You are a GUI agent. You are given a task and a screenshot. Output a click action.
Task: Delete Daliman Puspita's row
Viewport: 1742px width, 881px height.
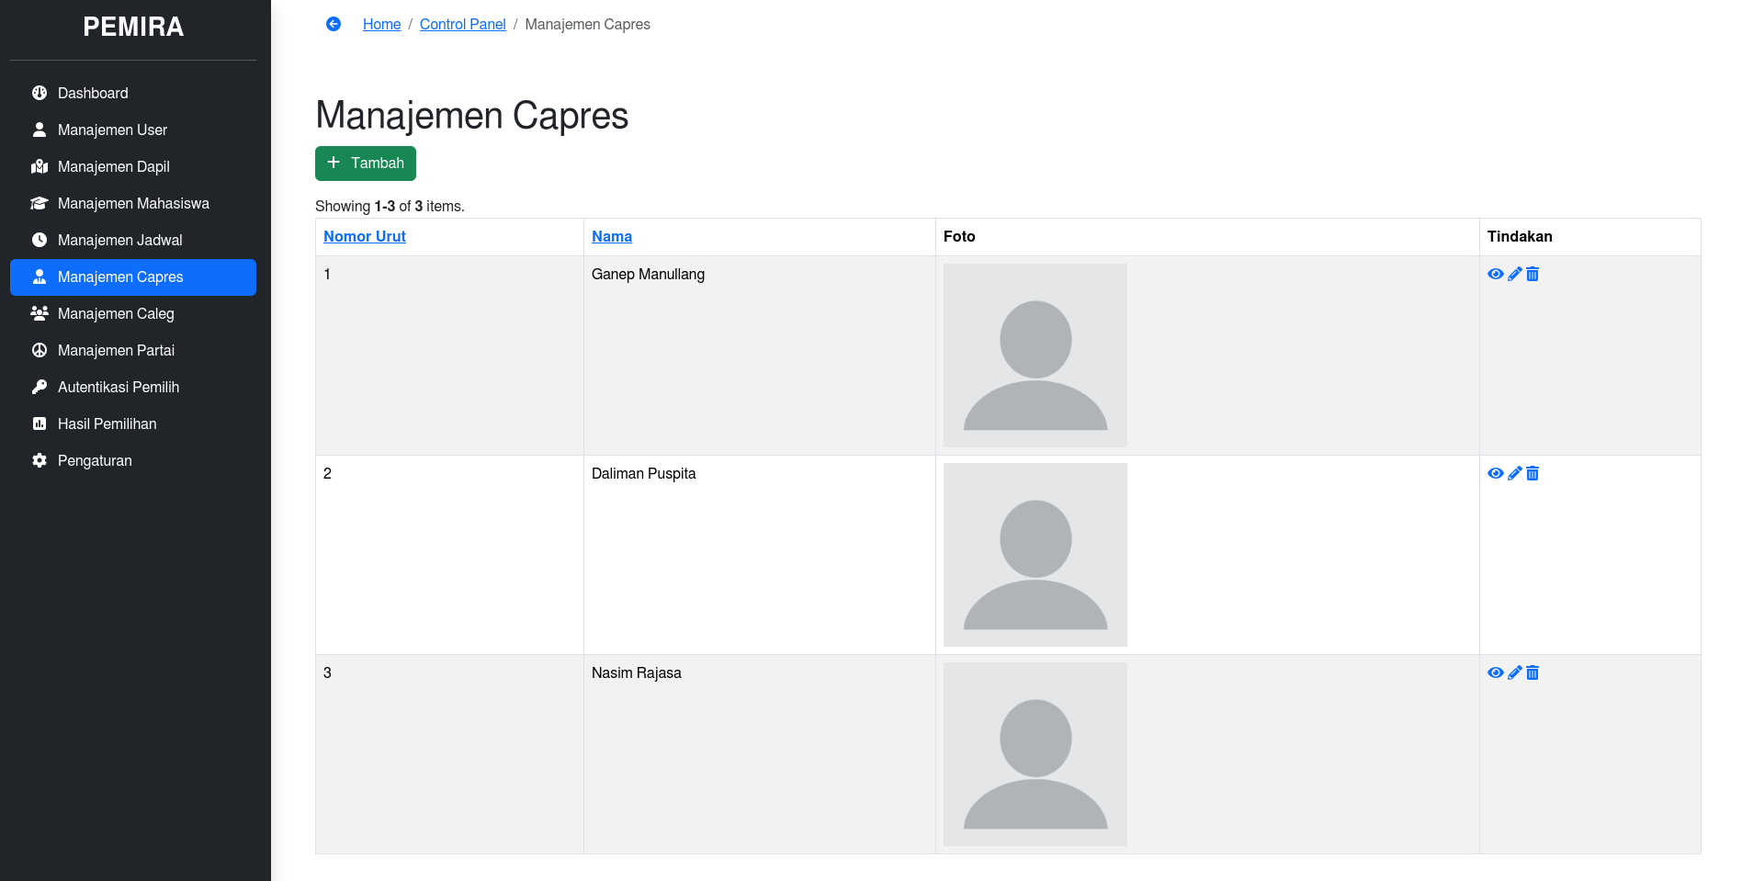point(1533,473)
